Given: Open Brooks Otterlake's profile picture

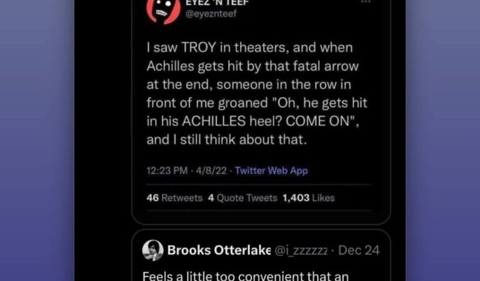Looking at the screenshot, I should (152, 250).
